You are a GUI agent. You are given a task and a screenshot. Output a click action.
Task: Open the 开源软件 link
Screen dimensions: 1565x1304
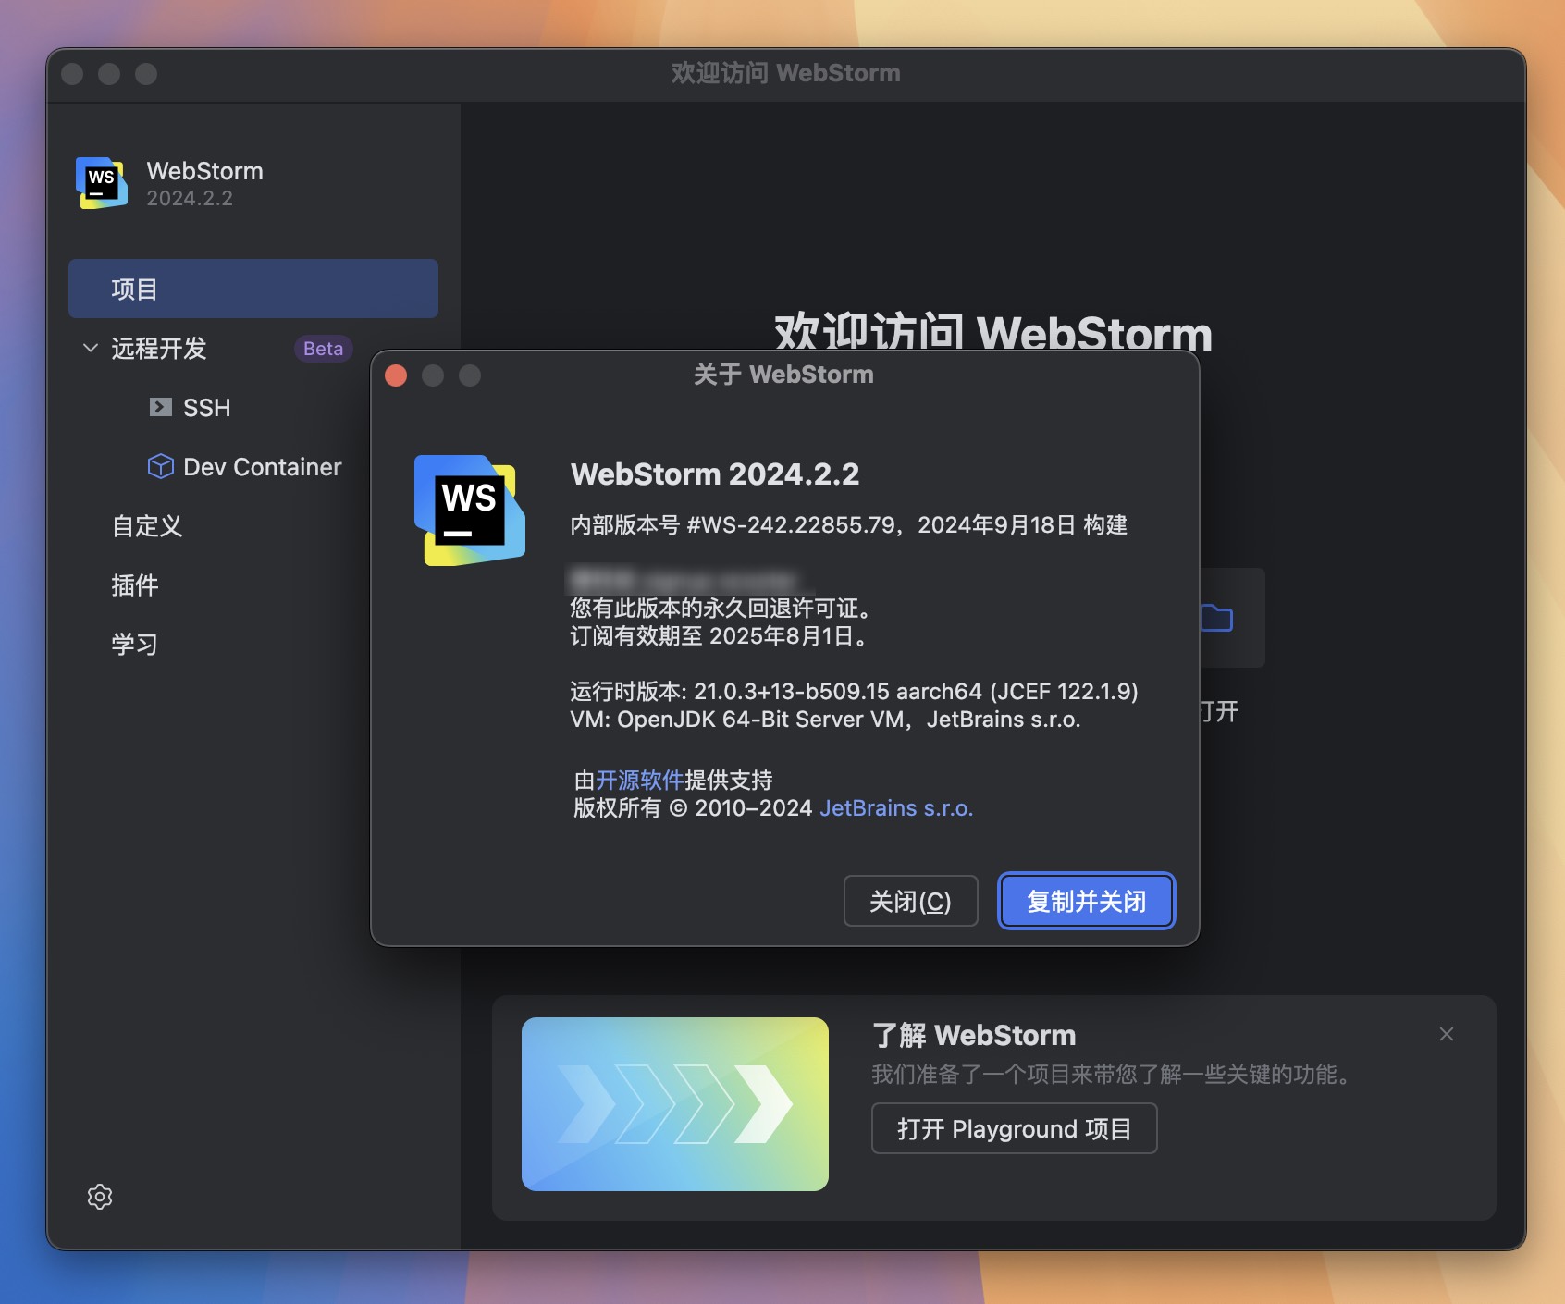[640, 780]
